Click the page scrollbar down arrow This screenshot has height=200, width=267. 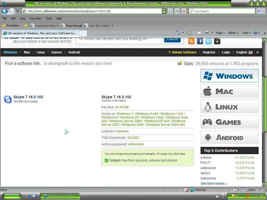(264, 184)
